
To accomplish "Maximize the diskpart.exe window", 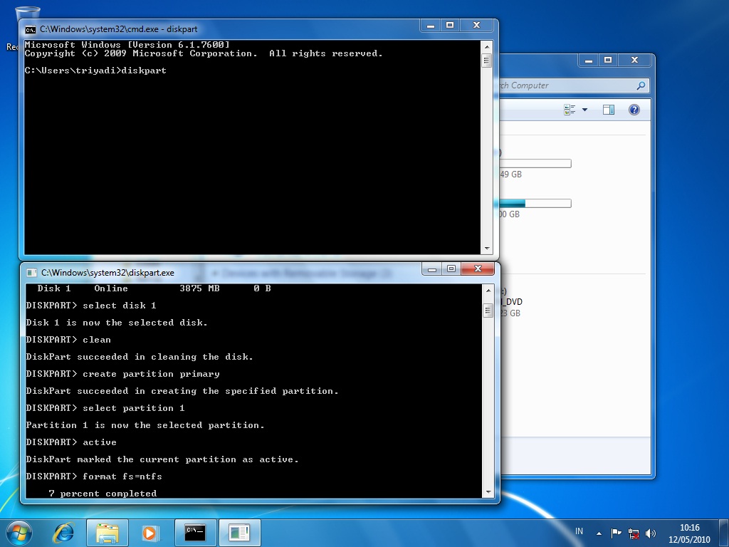I will [x=451, y=269].
